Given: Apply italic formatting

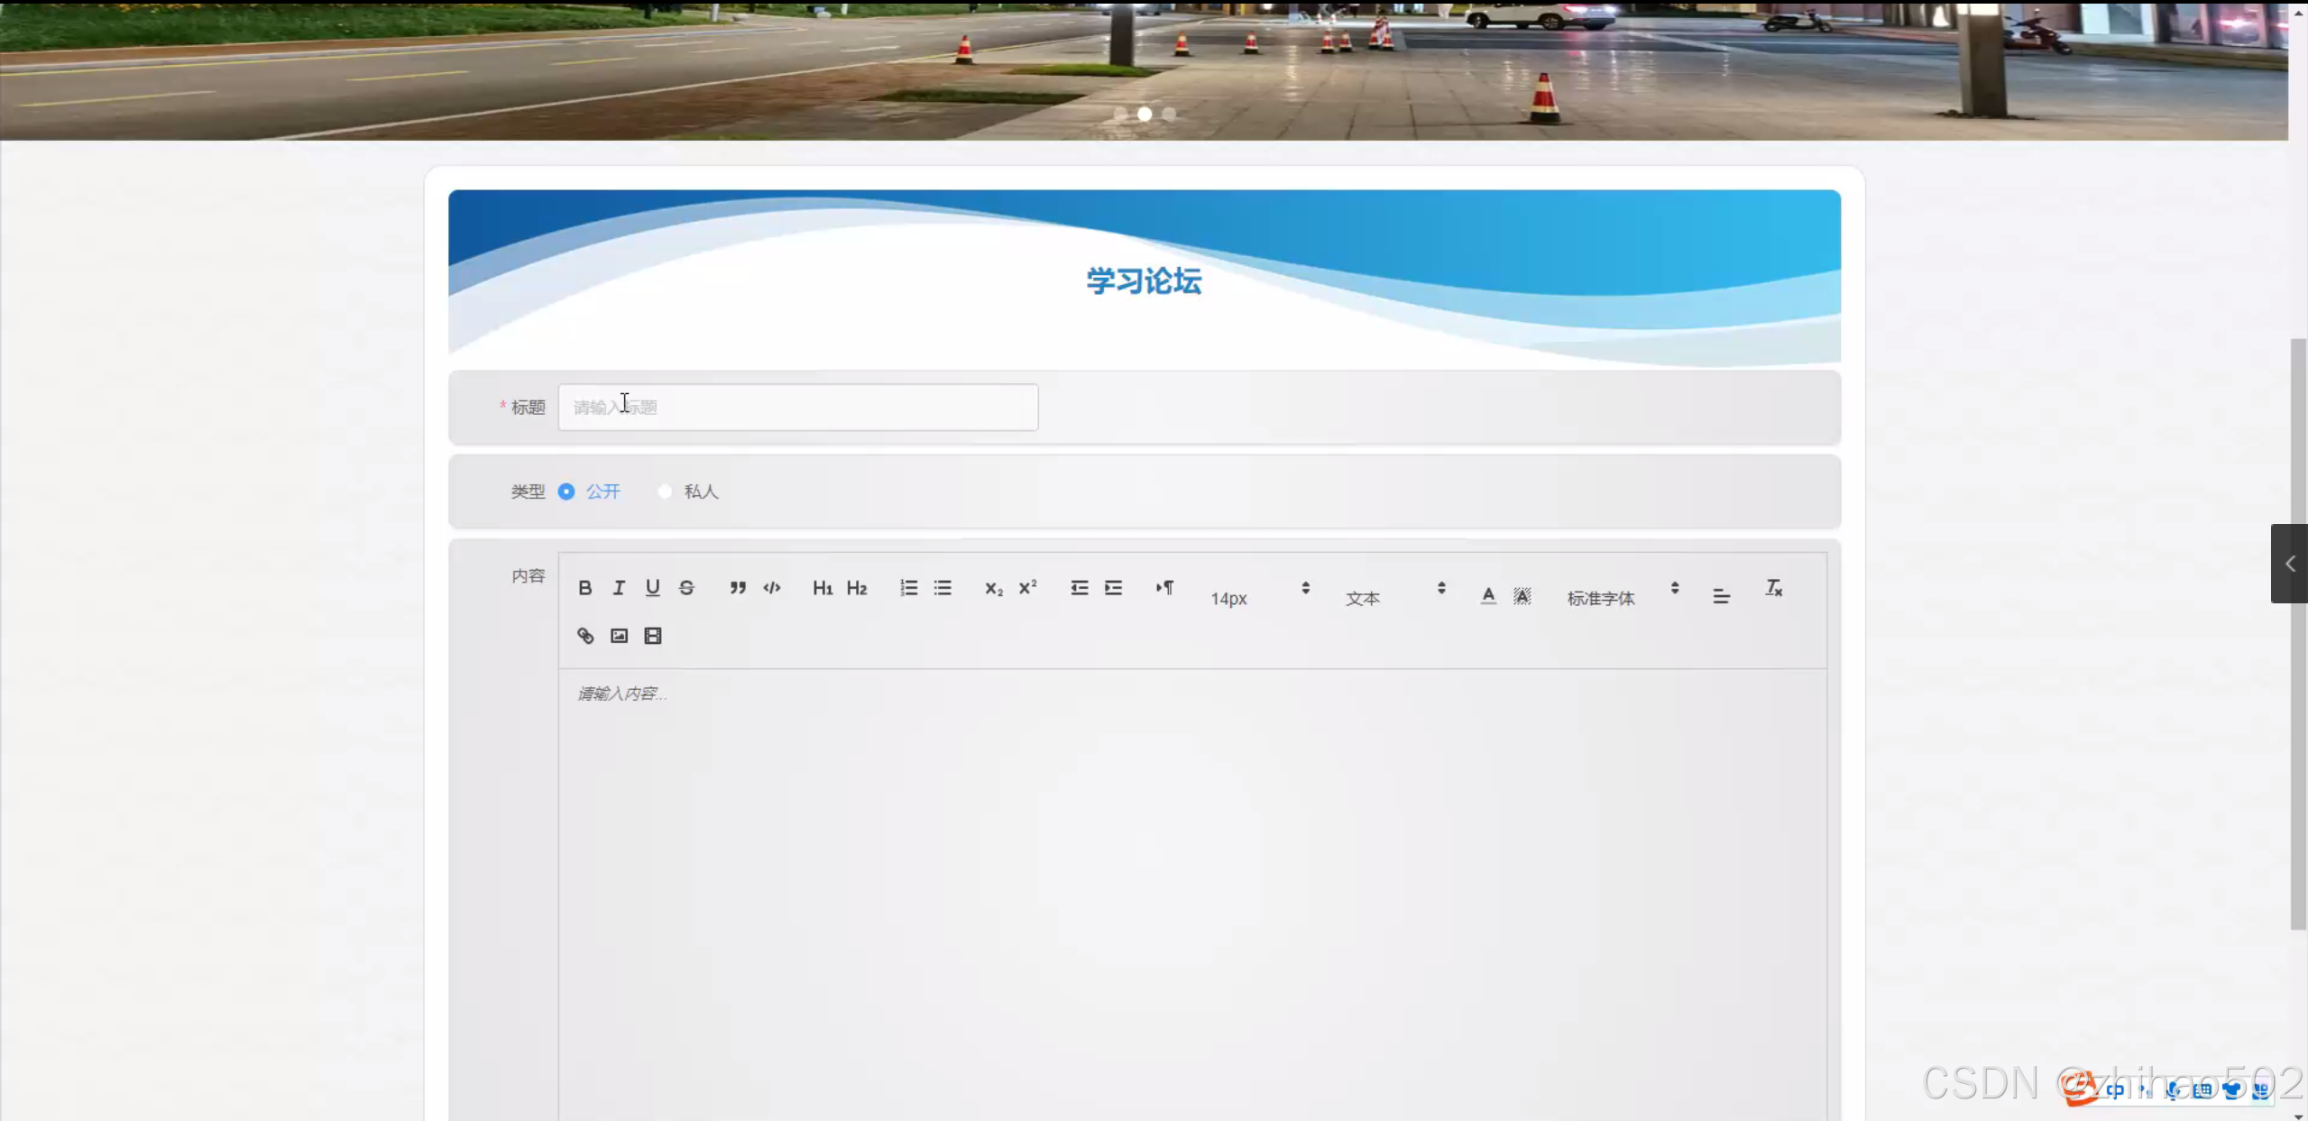Looking at the screenshot, I should click(x=618, y=587).
